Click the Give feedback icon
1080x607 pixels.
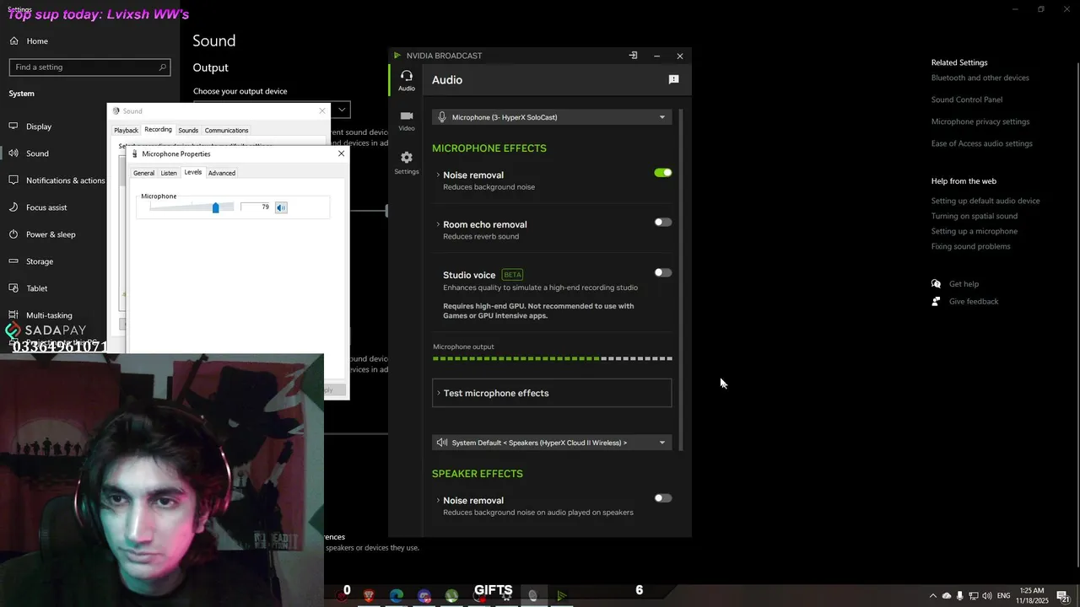click(936, 301)
